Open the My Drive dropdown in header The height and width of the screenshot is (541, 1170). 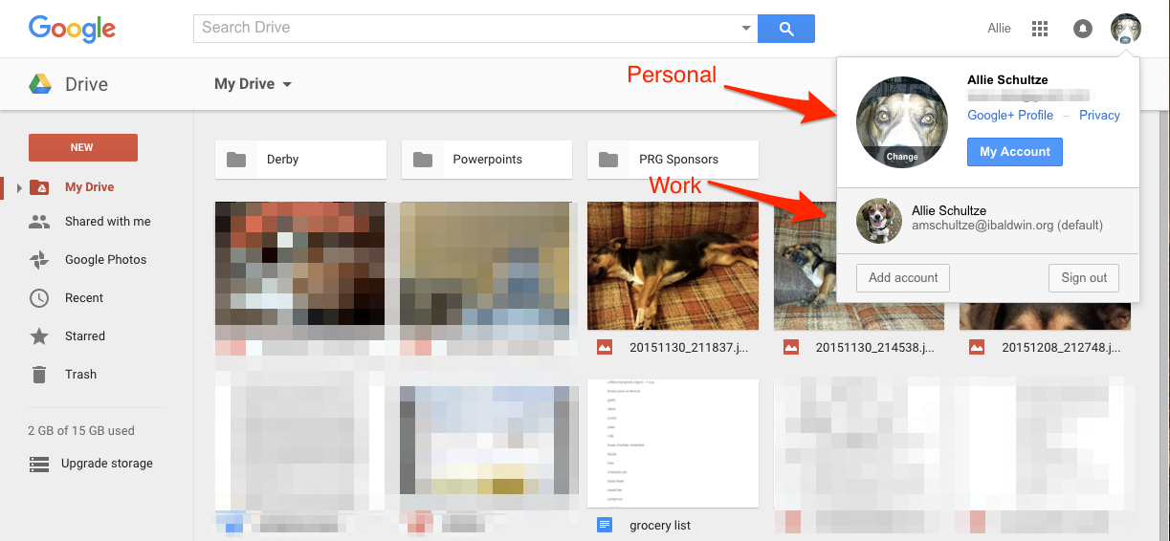pyautogui.click(x=253, y=84)
